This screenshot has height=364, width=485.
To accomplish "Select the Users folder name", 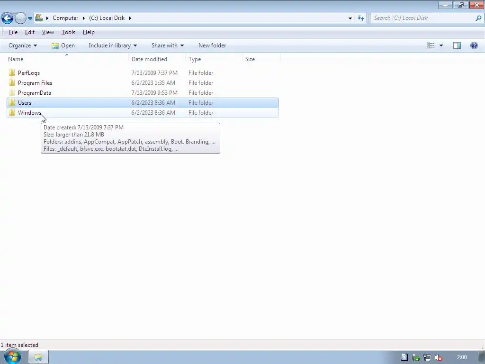I will coord(25,103).
